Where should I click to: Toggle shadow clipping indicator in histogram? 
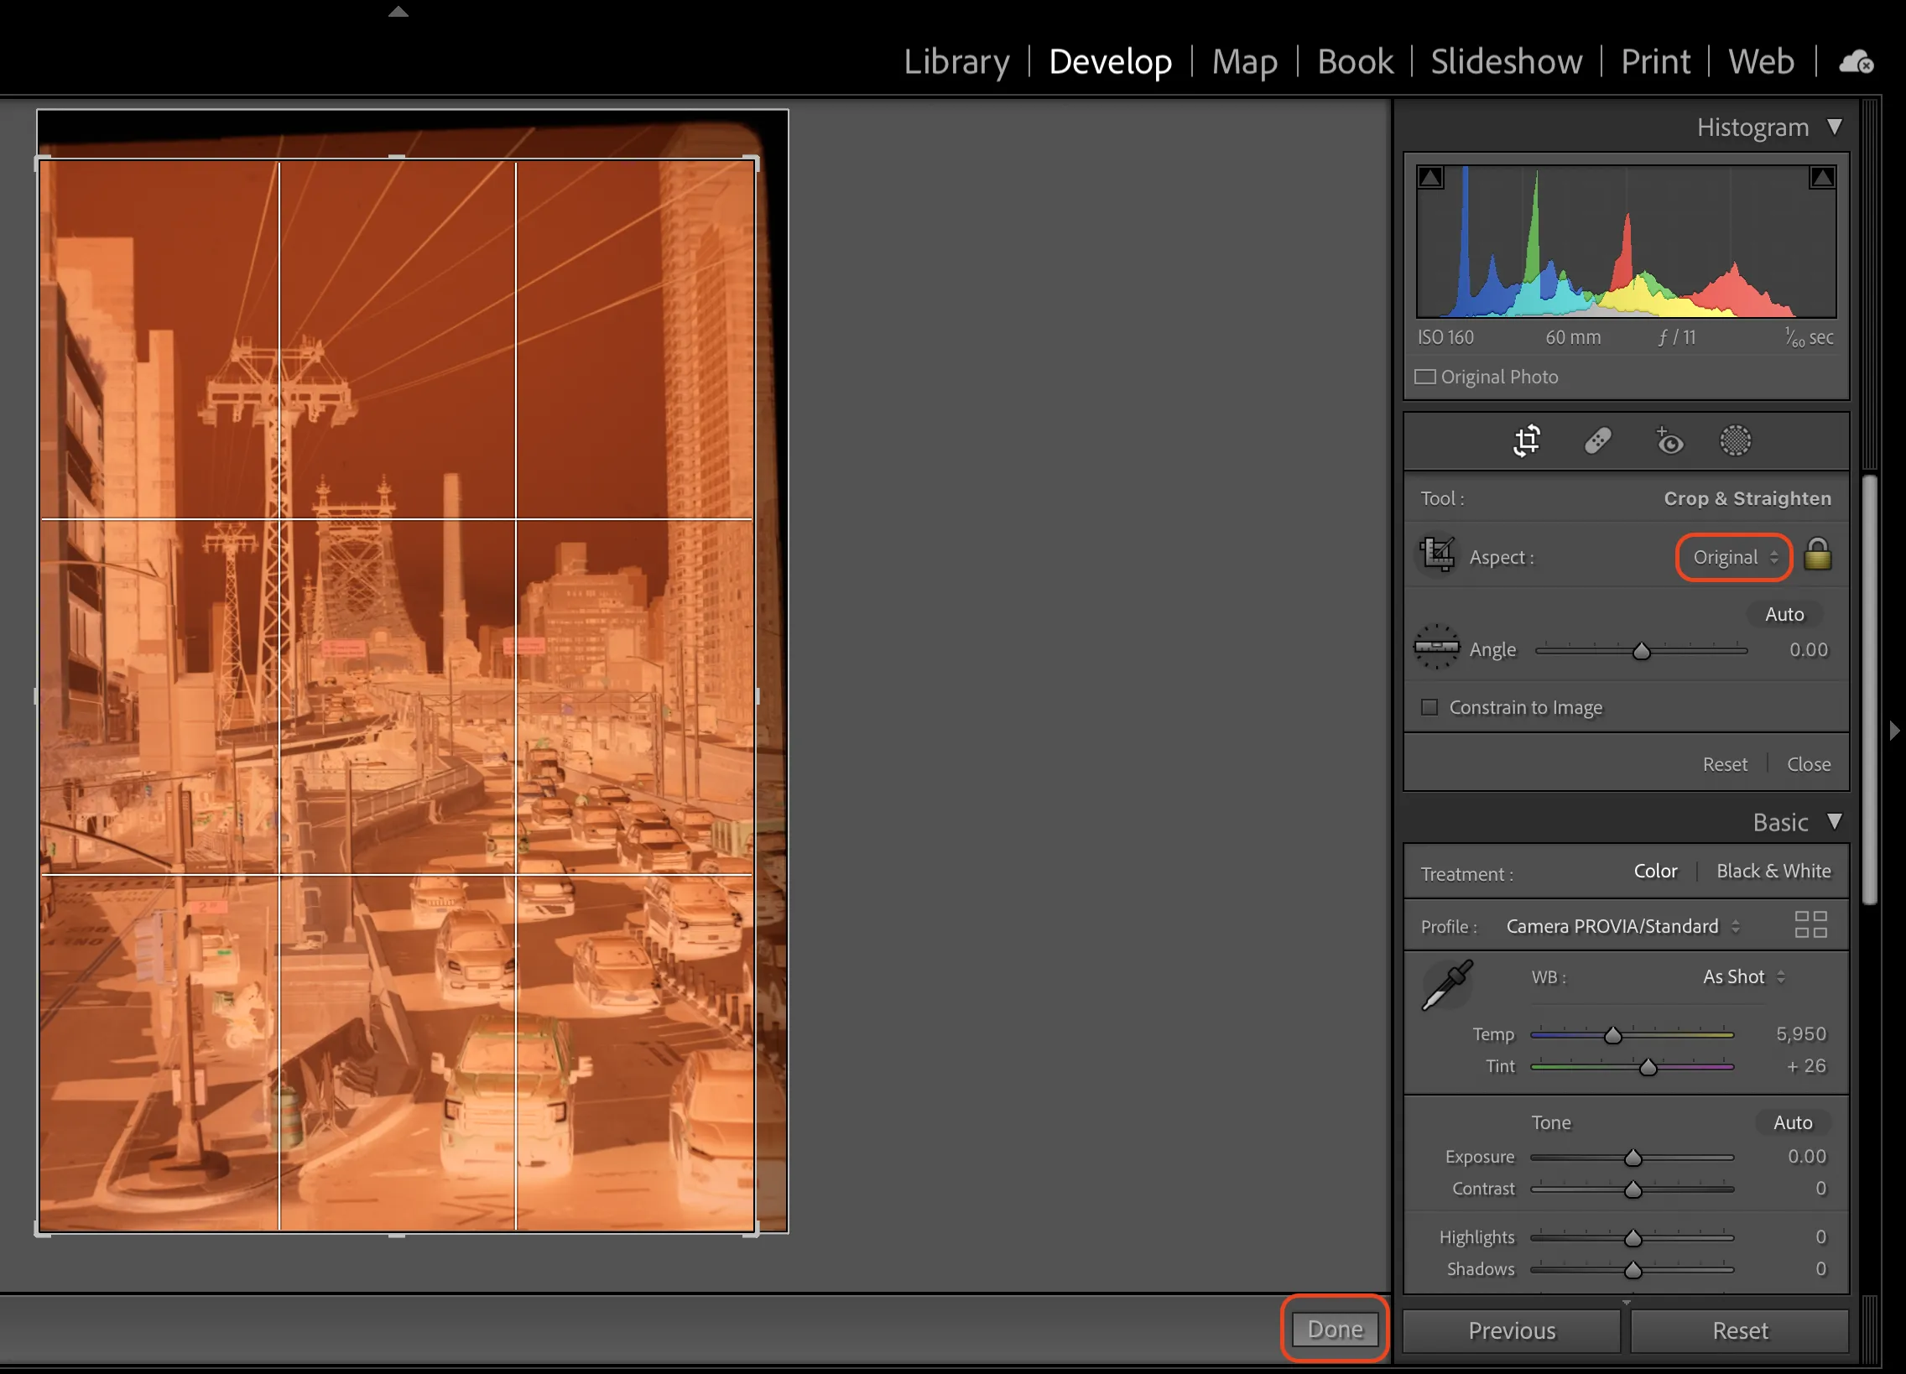point(1430,177)
